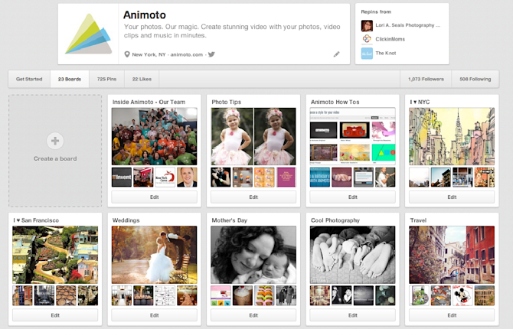Edit the Photo Tips board
The image size is (513, 329).
253,197
